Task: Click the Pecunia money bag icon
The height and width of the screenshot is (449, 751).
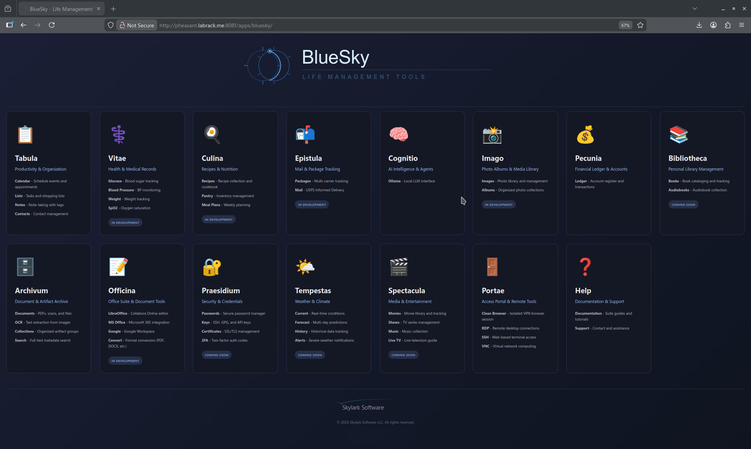Action: click(x=586, y=135)
